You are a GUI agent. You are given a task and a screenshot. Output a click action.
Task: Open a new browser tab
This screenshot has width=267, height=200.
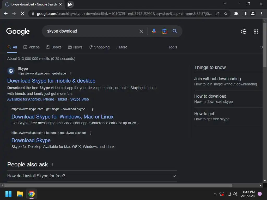(70, 4)
